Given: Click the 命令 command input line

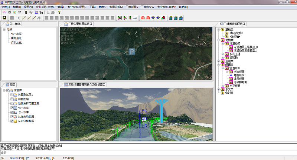Looking at the screenshot, I should click(x=148, y=153).
